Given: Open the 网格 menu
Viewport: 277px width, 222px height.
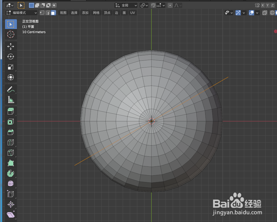Looking at the screenshot, I should tap(96, 13).
